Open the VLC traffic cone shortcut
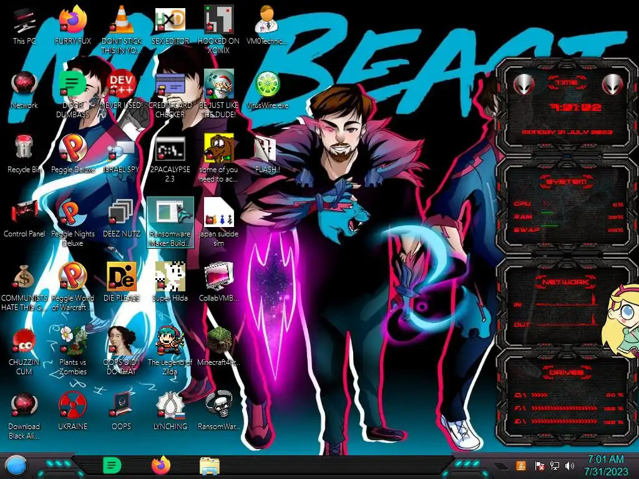The image size is (639, 479). [122, 30]
